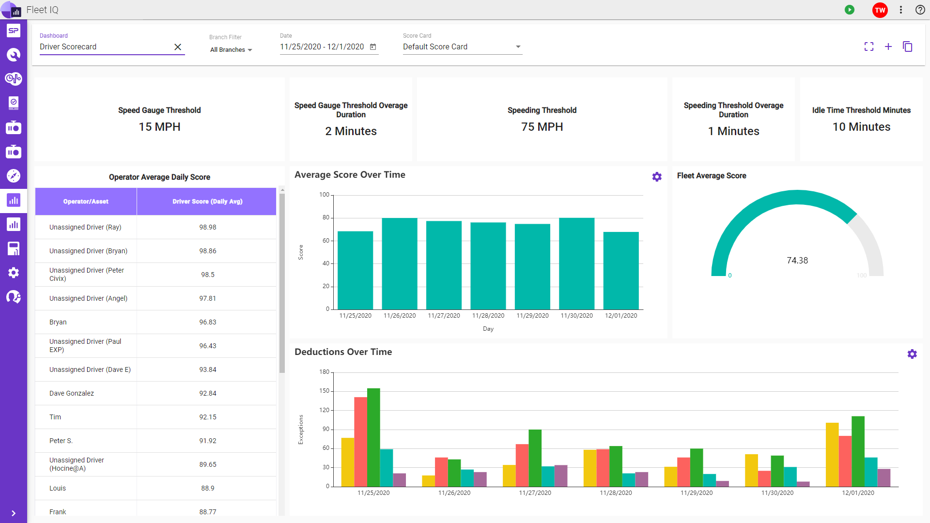Copy dashboard using duplicate icon
This screenshot has width=930, height=523.
coord(908,46)
